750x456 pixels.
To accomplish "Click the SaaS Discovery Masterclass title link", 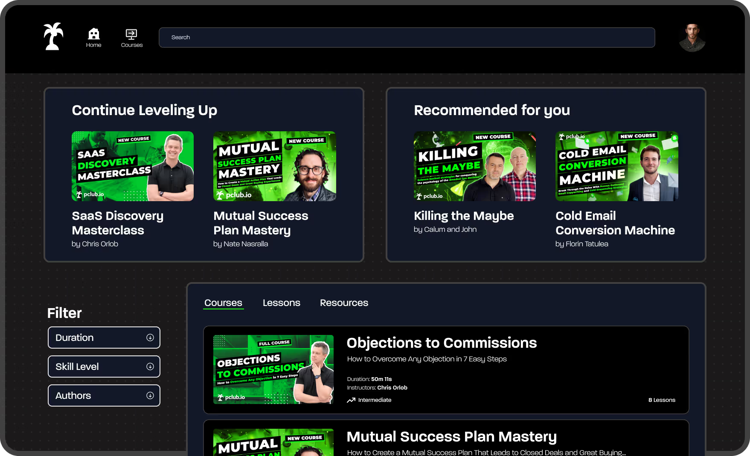I will click(118, 223).
